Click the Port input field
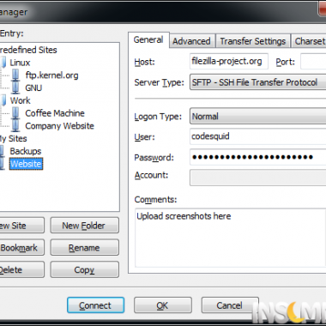The image size is (326, 326). [313, 61]
